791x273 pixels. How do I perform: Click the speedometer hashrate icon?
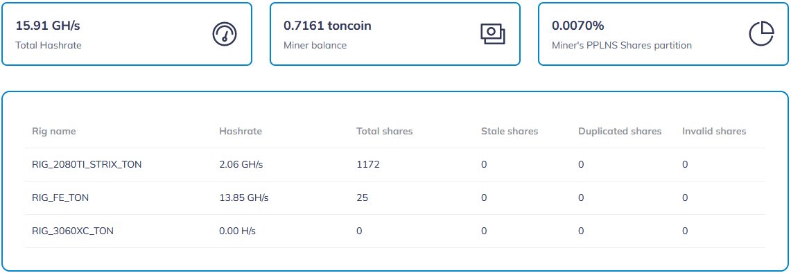(225, 35)
